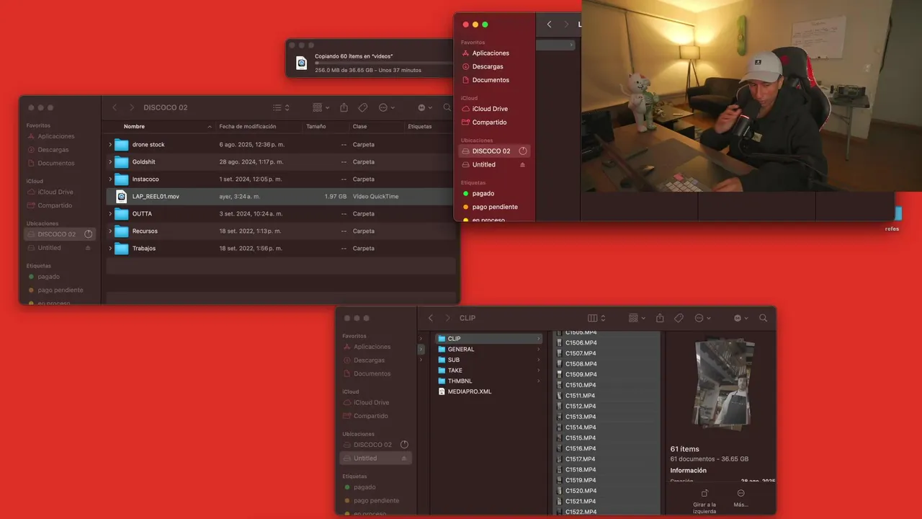Open grouping dropdown in the CLIP toolbar
Image resolution: width=922 pixels, height=519 pixels.
coord(637,318)
